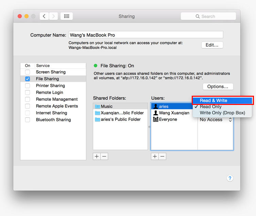
Task: Go forward with the right chevron button
Action: tap(53, 16)
